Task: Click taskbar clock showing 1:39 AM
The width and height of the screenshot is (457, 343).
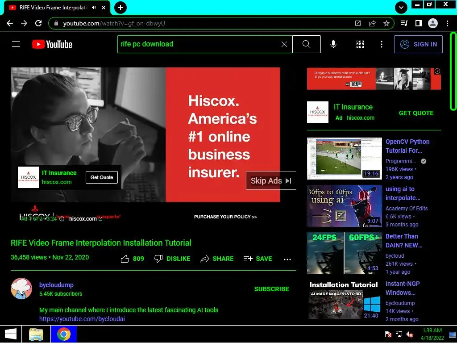Action: point(432,334)
